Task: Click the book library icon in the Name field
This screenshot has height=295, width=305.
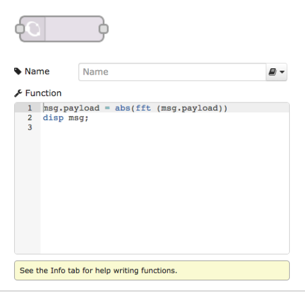Action: (x=273, y=72)
